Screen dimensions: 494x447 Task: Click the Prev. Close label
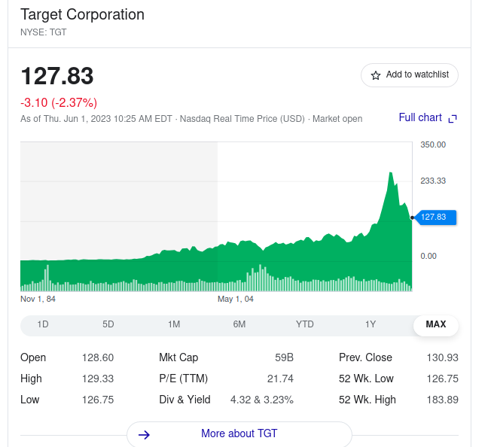point(365,357)
